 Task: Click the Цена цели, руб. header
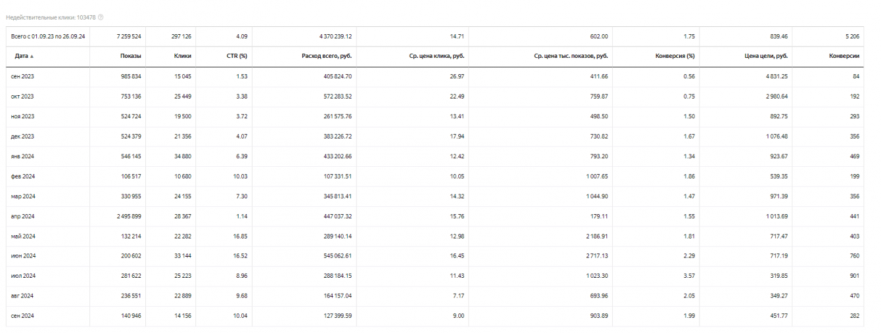pos(766,56)
